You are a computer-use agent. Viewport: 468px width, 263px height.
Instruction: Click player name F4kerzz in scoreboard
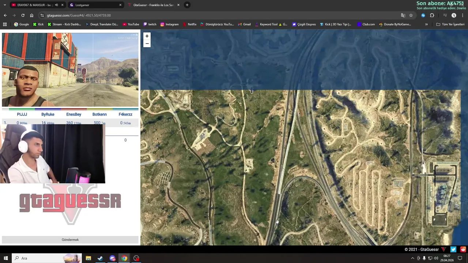125,114
